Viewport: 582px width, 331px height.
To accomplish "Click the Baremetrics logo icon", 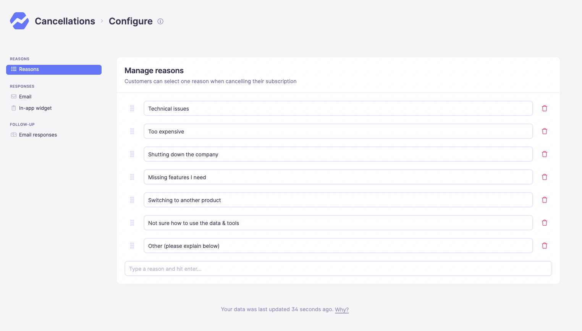I will pos(19,21).
